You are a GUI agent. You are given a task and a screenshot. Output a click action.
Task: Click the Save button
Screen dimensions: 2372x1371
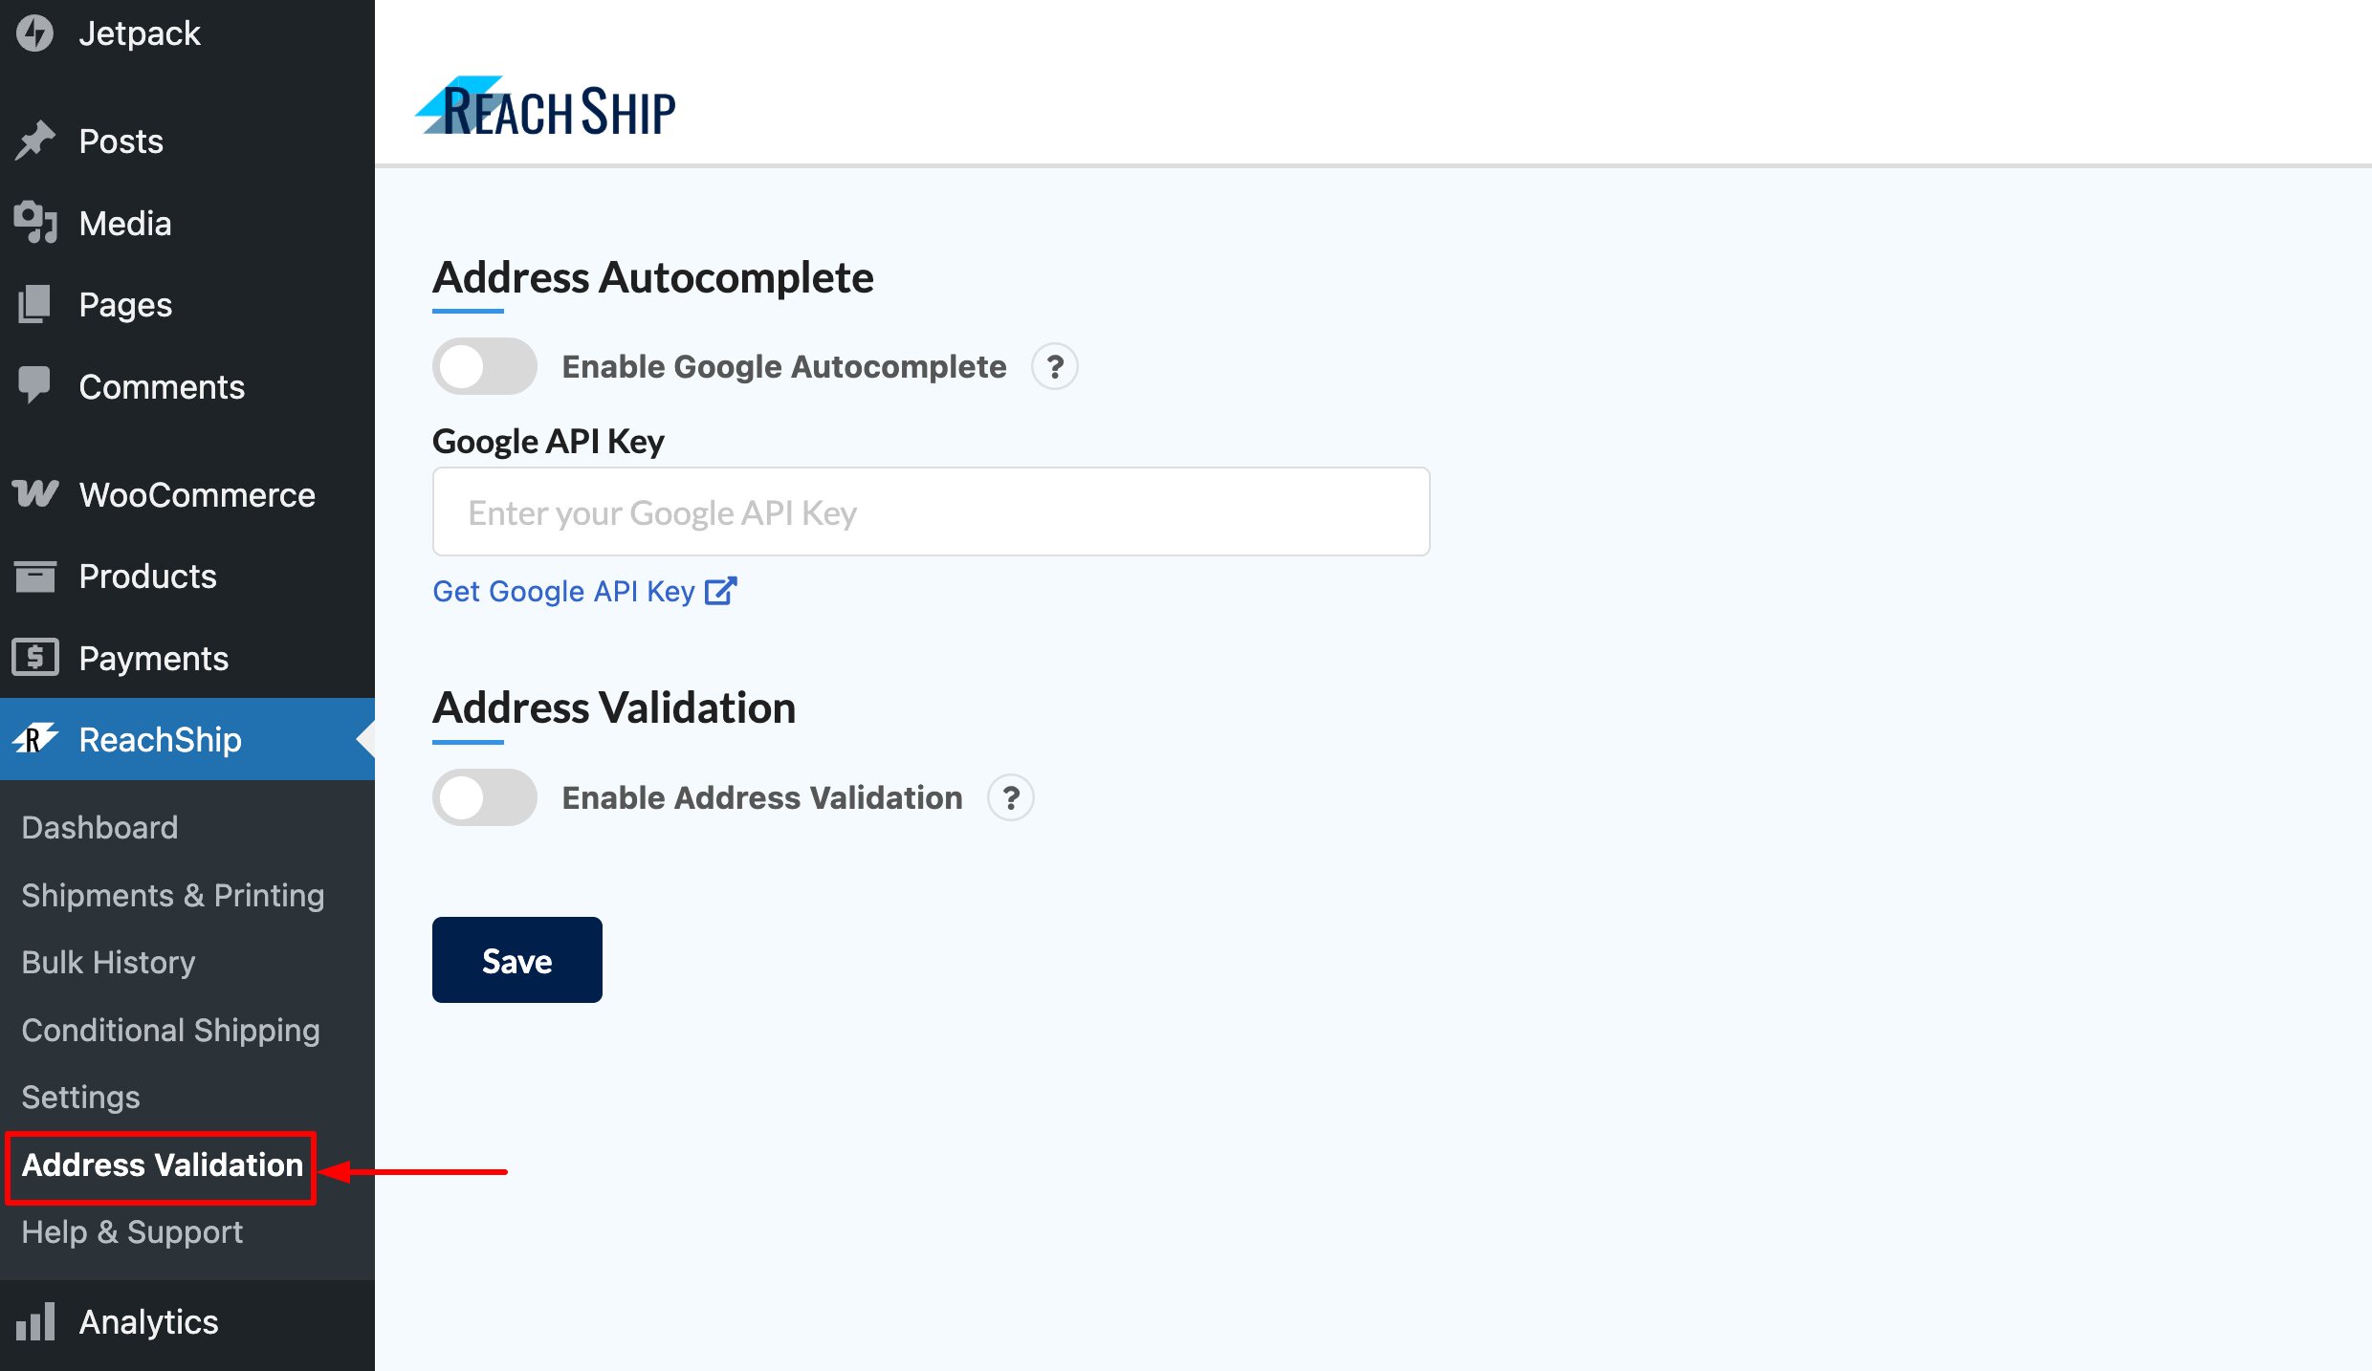tap(517, 960)
